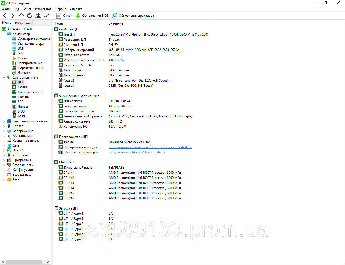Click the sidebar scrollbar left arrow
This screenshot has height=265, width=345.
(x=3, y=261)
